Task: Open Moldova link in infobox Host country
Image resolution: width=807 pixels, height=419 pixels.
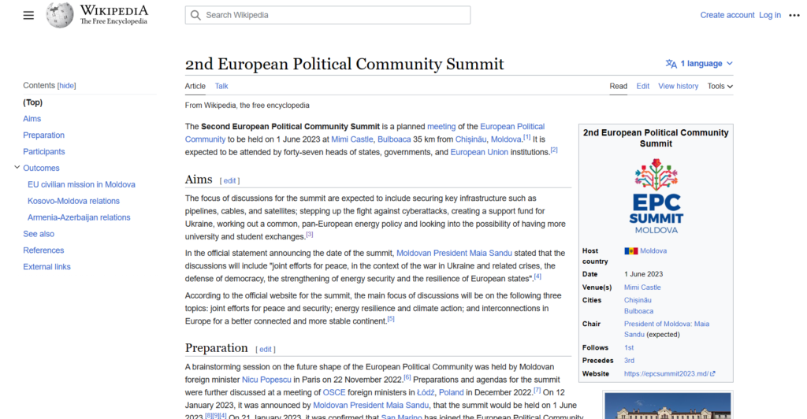Action: [x=653, y=251]
